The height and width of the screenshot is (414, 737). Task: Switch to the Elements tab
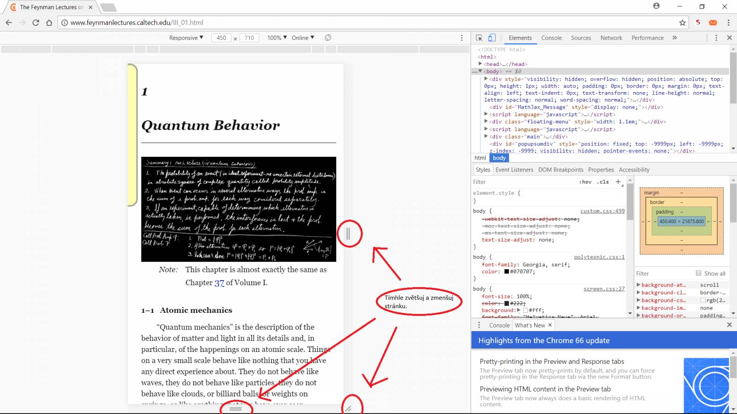coord(520,38)
